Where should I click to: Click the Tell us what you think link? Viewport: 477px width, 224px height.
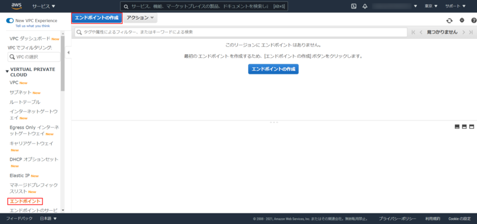pos(33,26)
